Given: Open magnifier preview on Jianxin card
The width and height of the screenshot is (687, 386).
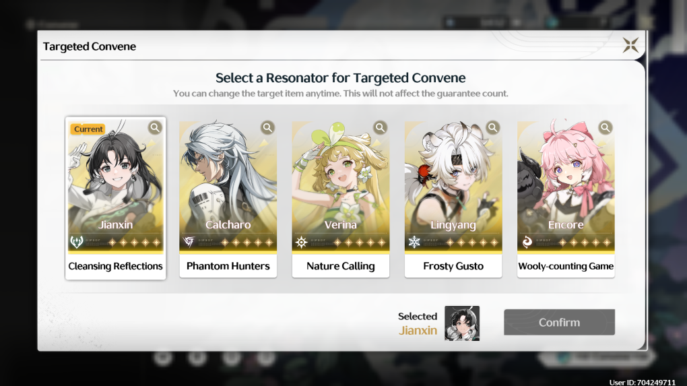Looking at the screenshot, I should (x=155, y=127).
